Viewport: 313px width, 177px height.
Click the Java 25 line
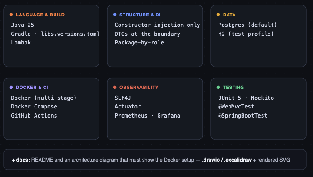click(23, 25)
